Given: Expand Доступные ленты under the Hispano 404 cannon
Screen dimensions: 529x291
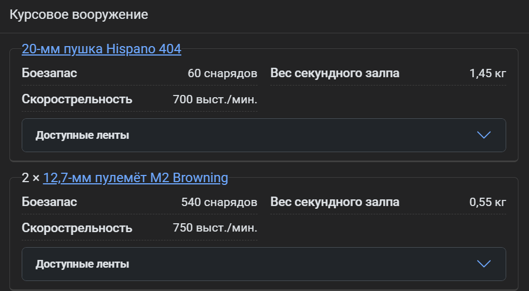Looking at the screenshot, I should point(82,135).
